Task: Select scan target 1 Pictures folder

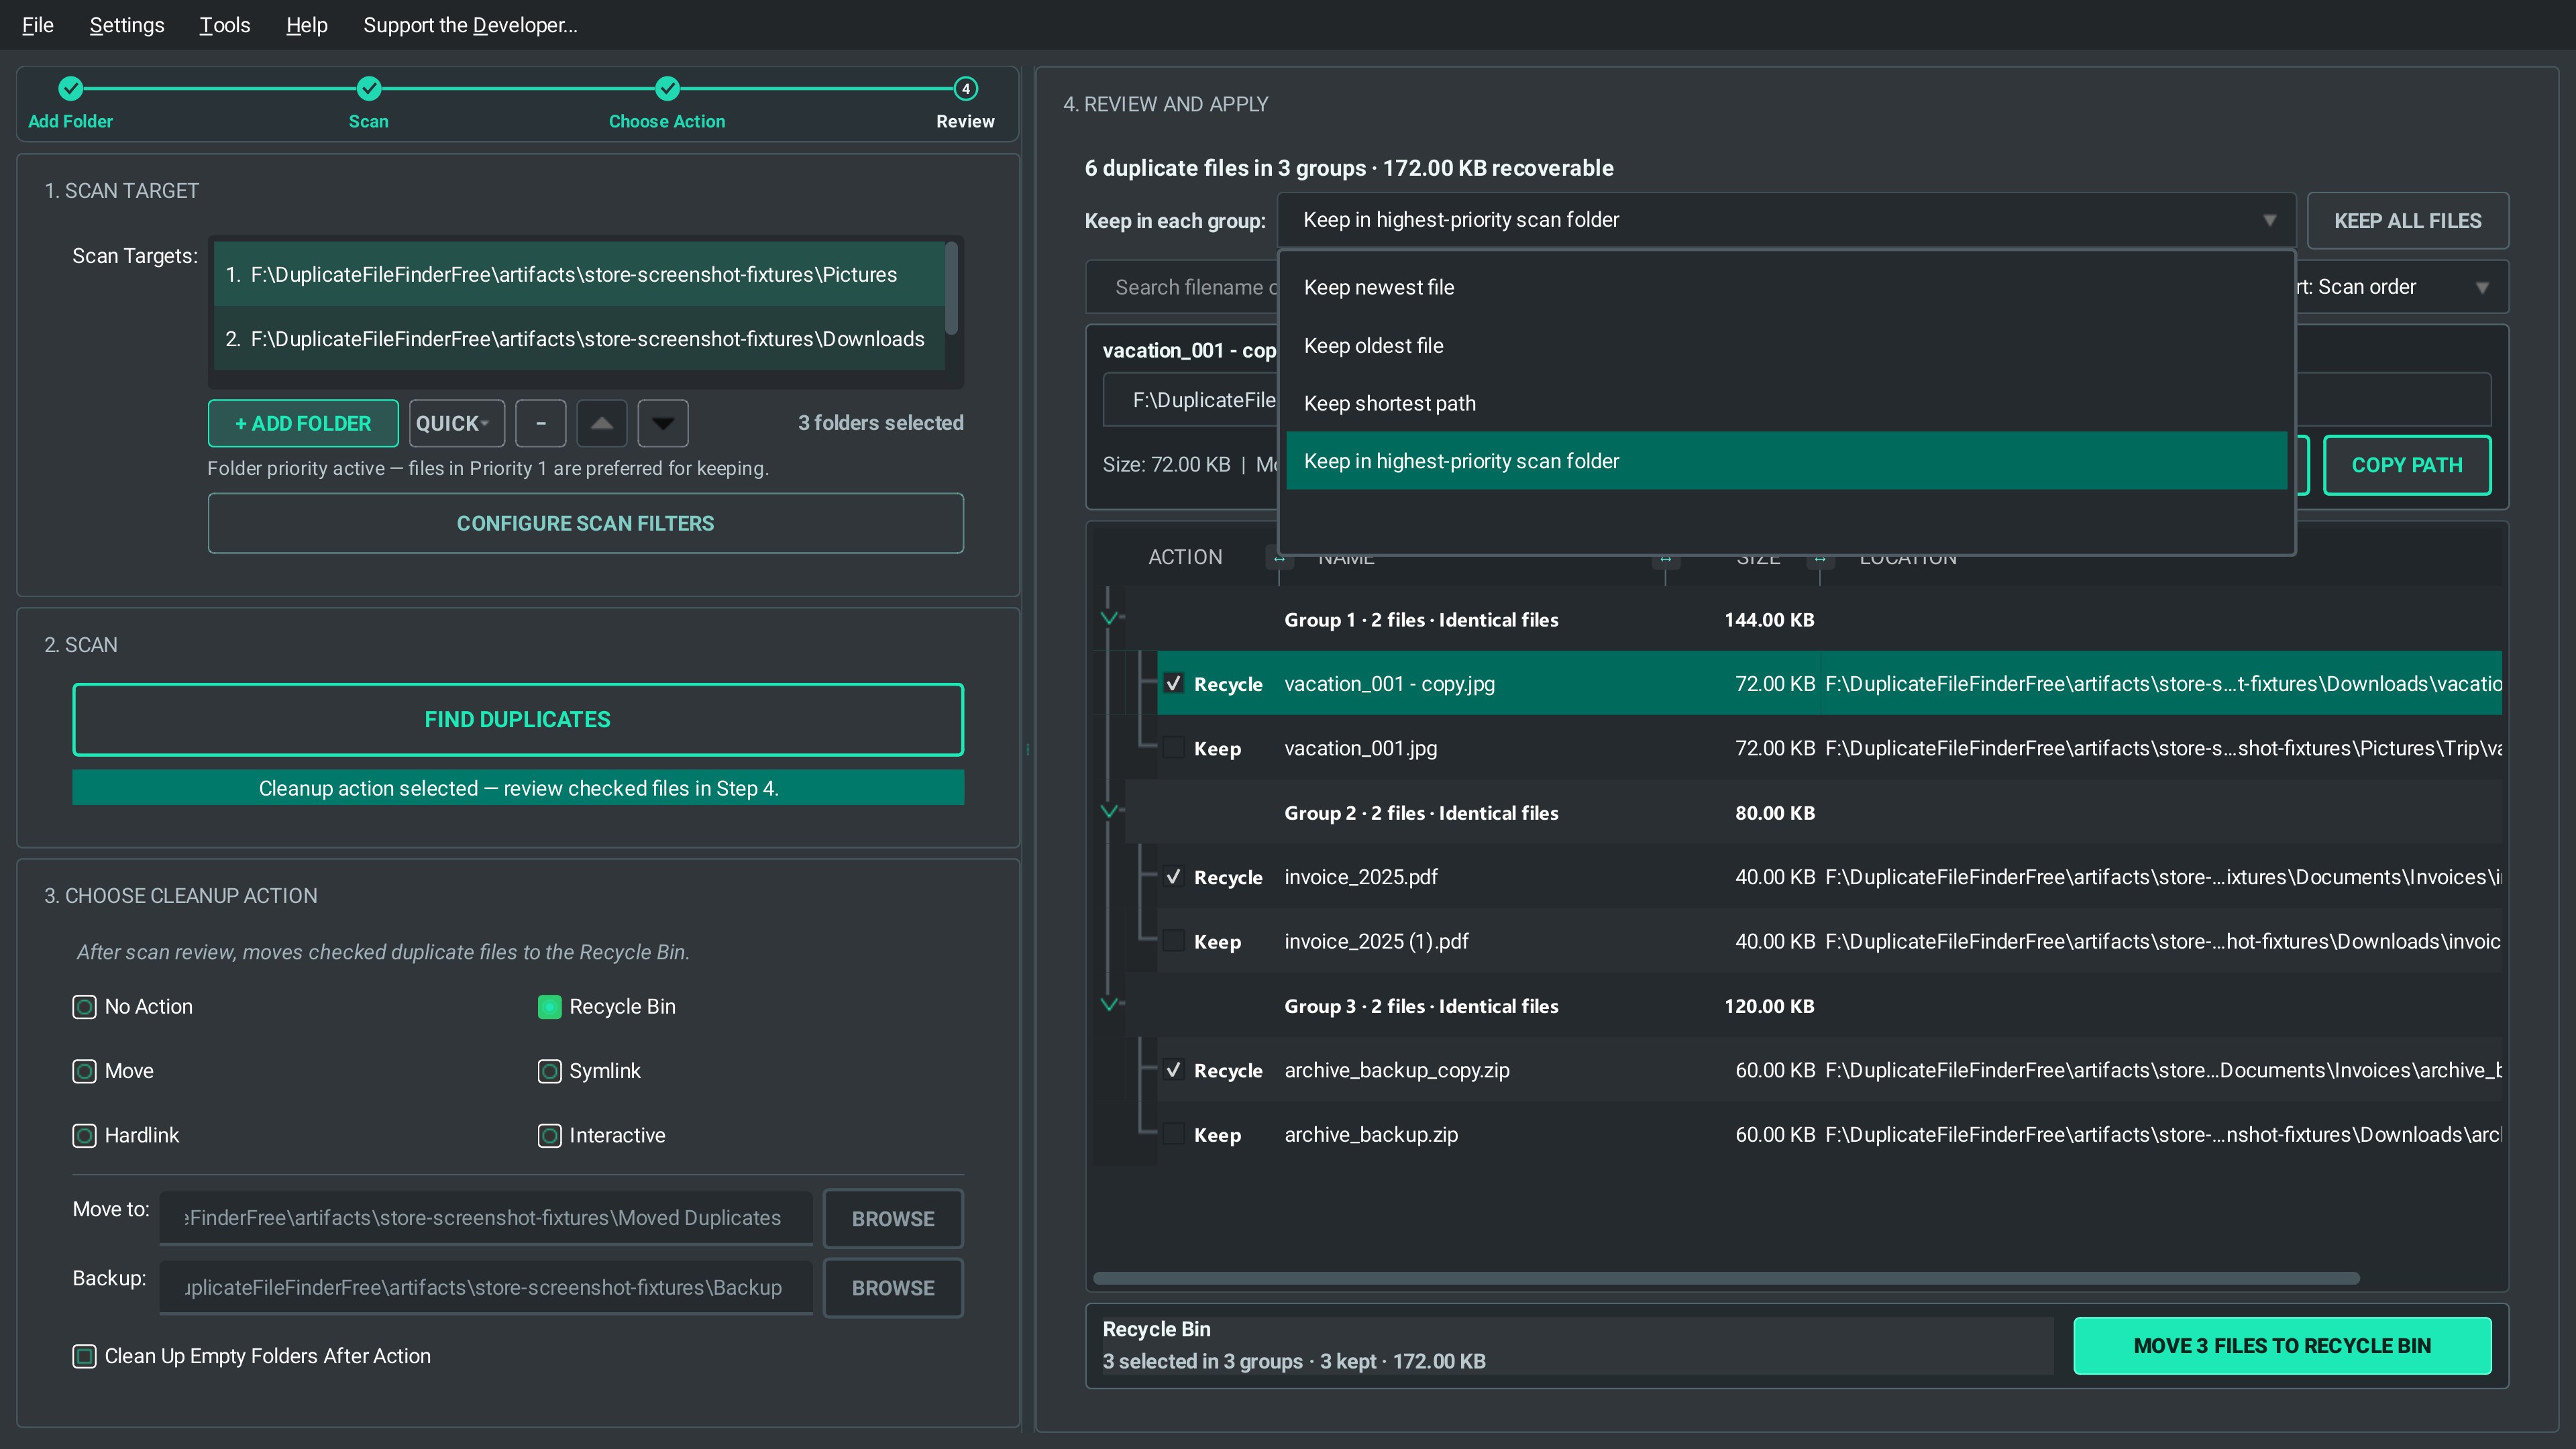Action: [579, 274]
